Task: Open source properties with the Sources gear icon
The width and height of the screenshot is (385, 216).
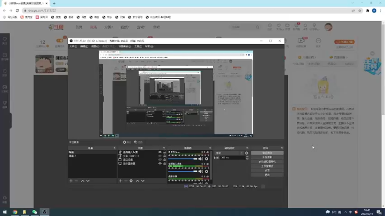Action: point(131,181)
